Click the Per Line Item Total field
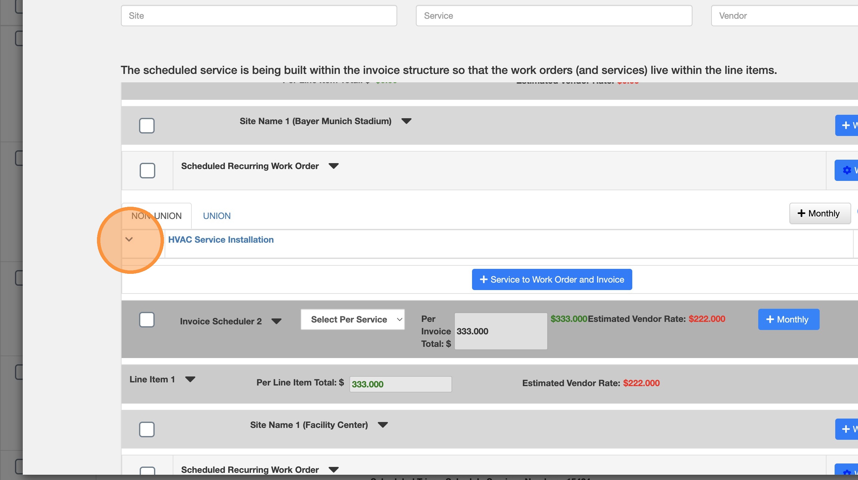The width and height of the screenshot is (858, 480). pyautogui.click(x=400, y=384)
